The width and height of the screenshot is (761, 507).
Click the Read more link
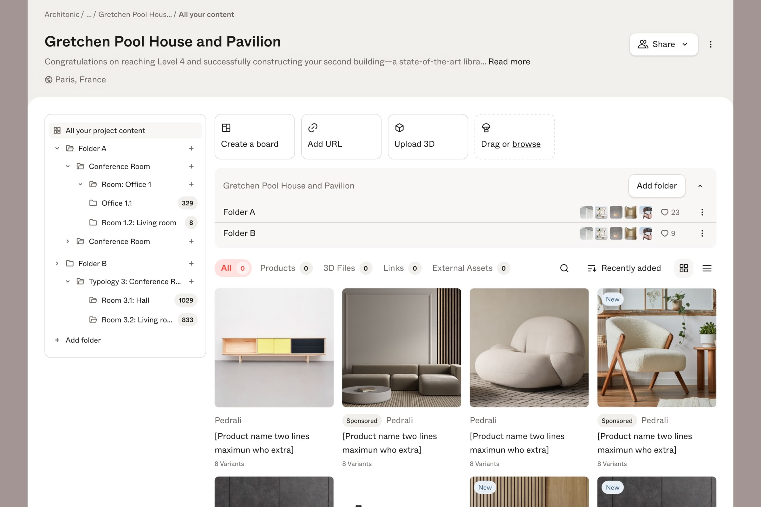[509, 61]
